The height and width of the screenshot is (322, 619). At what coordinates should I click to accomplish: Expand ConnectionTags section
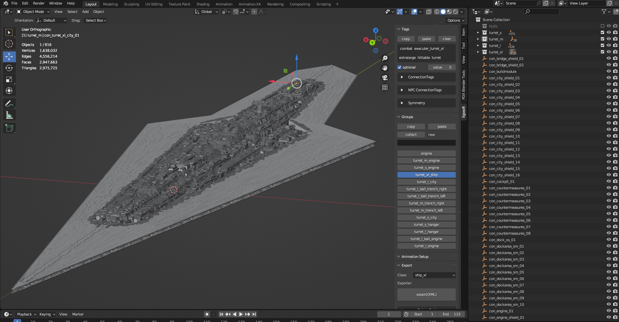coord(426,77)
